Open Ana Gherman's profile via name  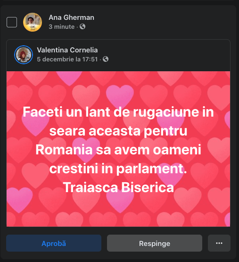[72, 17]
